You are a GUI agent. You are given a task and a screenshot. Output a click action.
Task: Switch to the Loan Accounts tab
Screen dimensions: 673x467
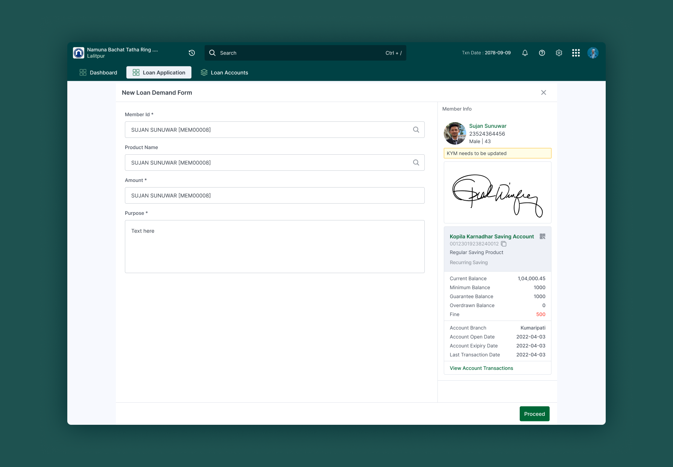pos(224,72)
